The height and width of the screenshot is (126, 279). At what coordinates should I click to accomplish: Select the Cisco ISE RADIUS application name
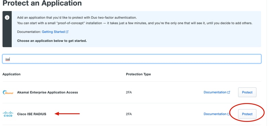32,114
